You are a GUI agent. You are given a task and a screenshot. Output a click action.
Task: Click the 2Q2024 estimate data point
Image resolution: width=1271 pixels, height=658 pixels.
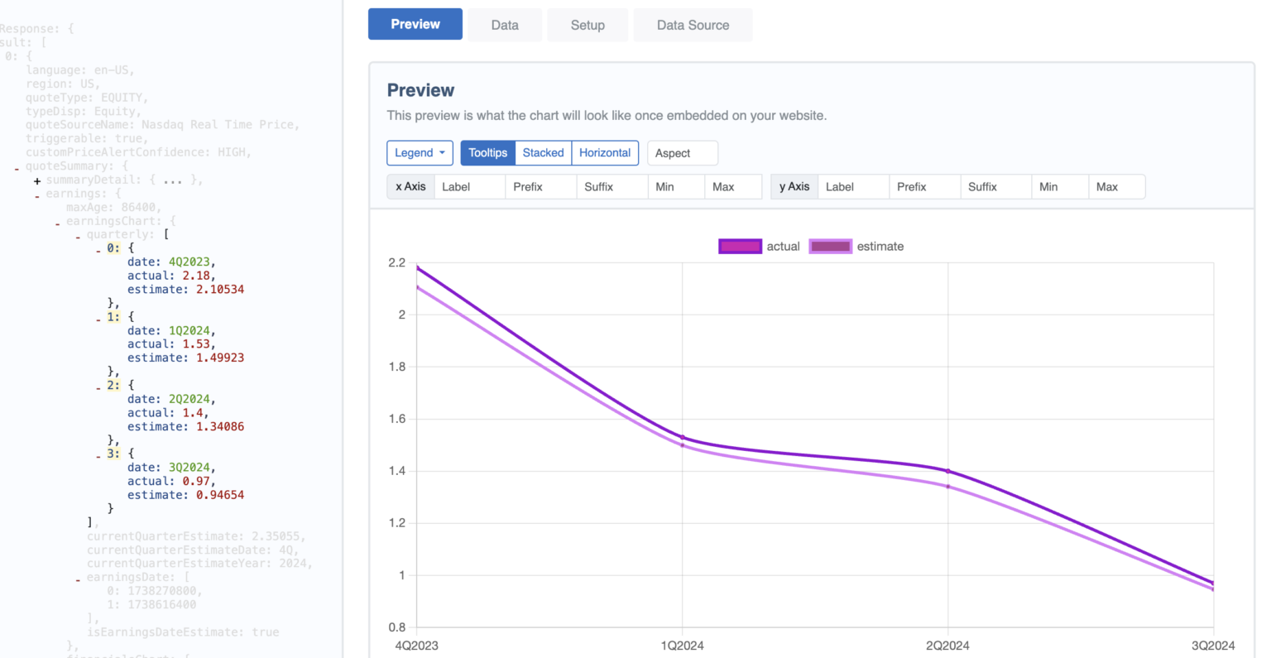pos(948,487)
